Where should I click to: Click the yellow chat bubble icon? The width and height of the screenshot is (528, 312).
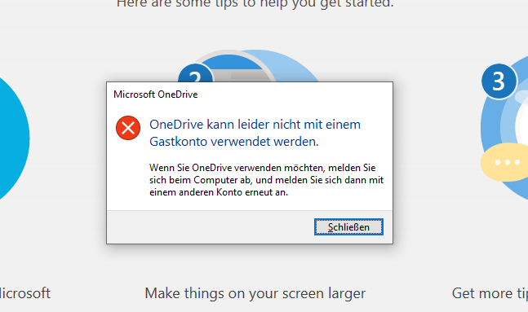[505, 162]
